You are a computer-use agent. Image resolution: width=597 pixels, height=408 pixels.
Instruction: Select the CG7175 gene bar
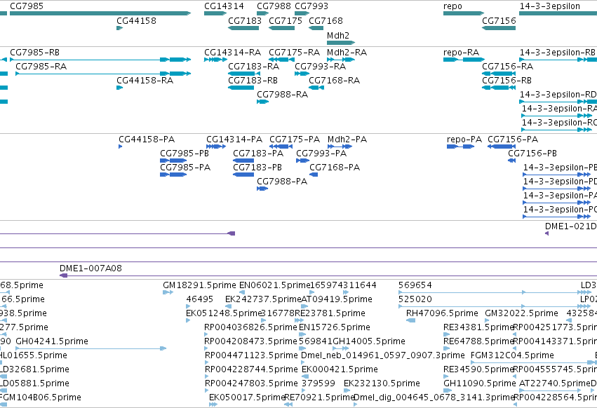[281, 28]
